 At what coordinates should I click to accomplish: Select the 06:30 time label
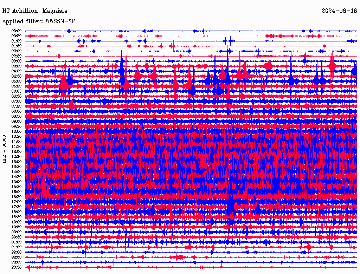point(16,96)
